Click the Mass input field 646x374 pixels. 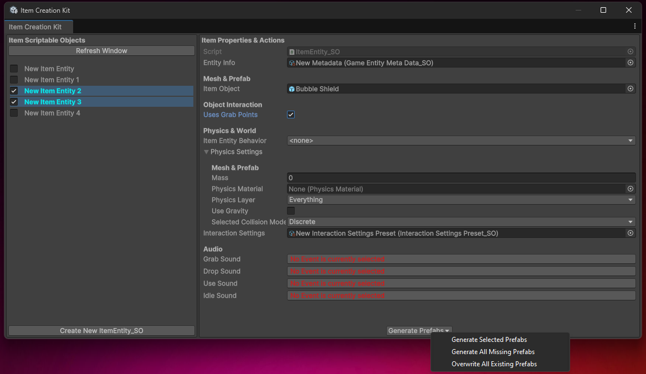tap(460, 178)
